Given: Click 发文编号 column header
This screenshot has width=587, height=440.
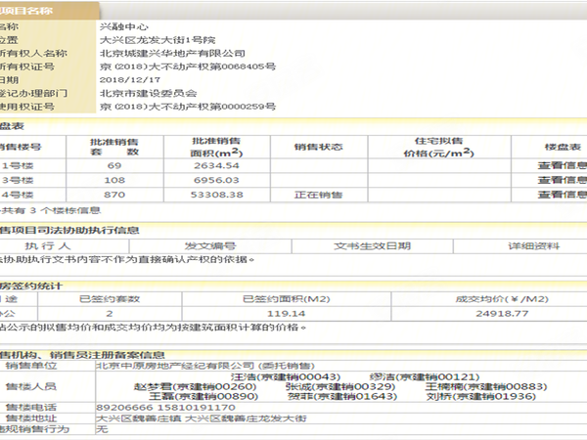Looking at the screenshot, I should click(210, 245).
